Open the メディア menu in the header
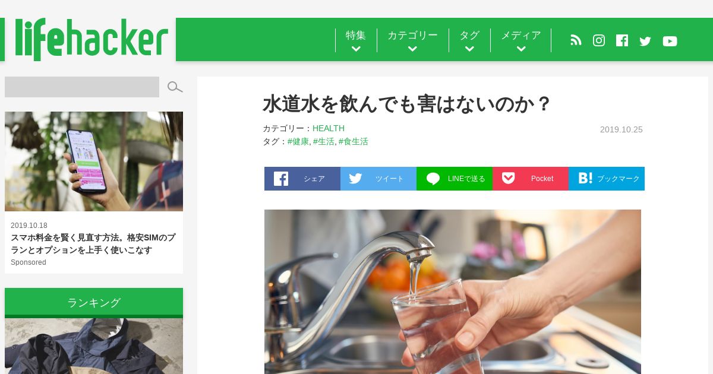 point(521,40)
